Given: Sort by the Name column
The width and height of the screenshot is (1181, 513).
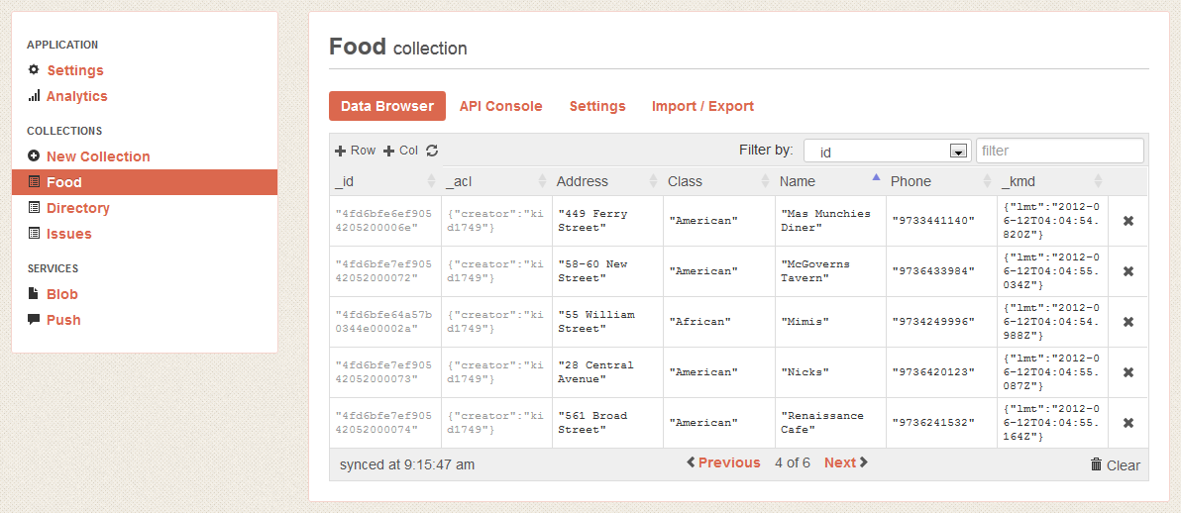Looking at the screenshot, I should (x=798, y=181).
